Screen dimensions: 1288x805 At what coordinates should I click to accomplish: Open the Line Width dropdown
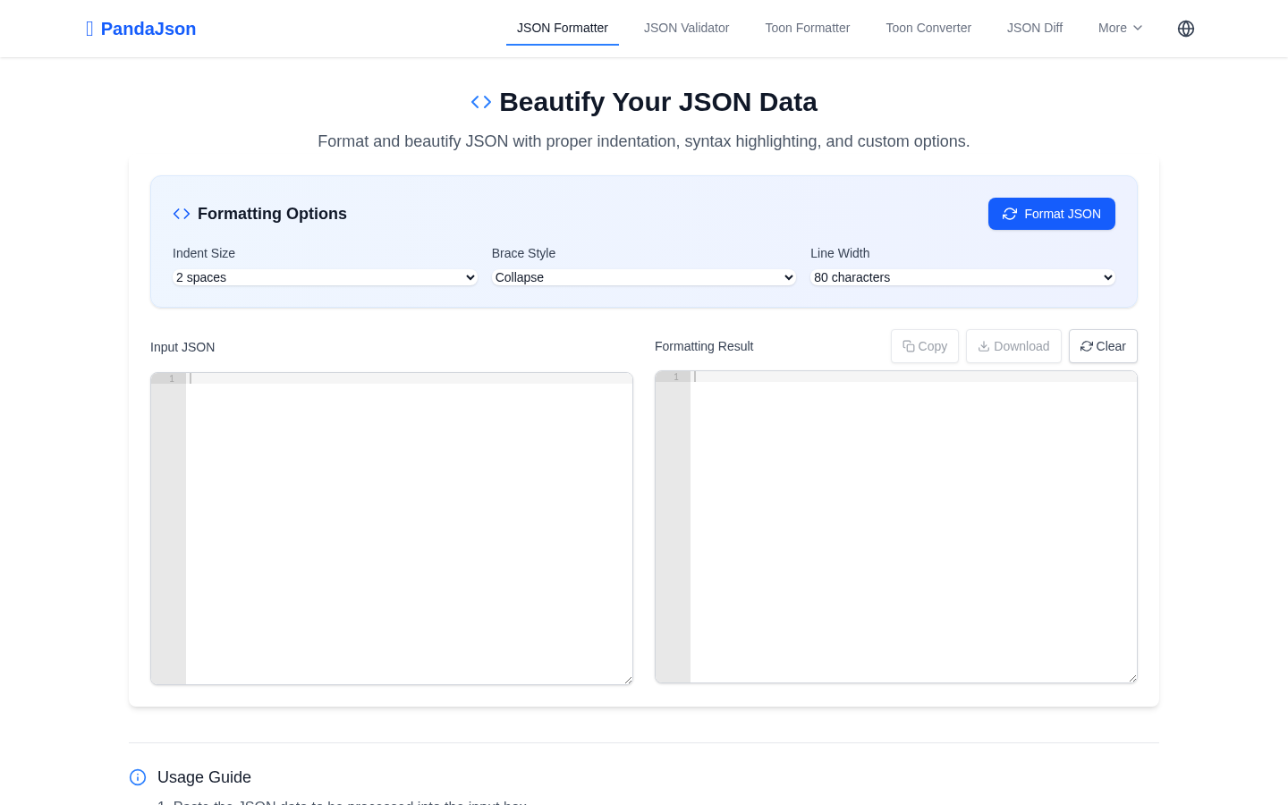coord(962,277)
